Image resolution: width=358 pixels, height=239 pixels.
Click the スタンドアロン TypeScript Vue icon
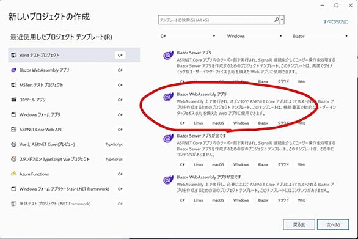[x=14, y=159]
